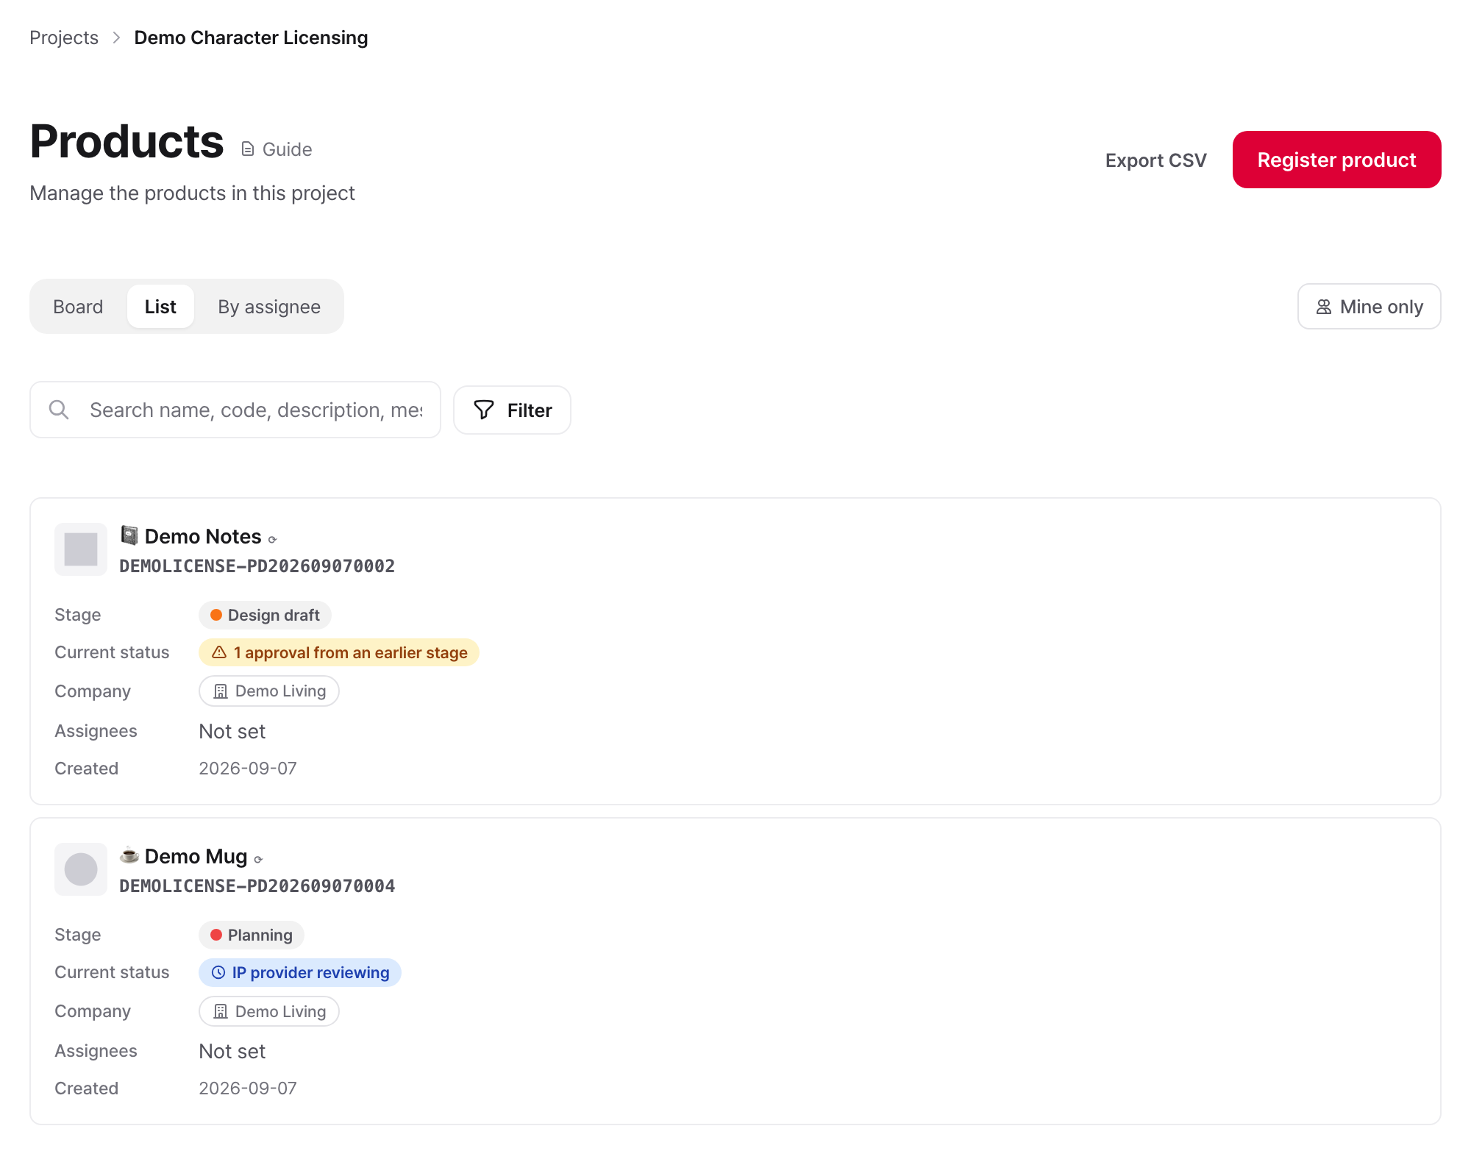The width and height of the screenshot is (1471, 1162).
Task: Click building icon in Demo Mug company chip
Action: pyautogui.click(x=221, y=1011)
